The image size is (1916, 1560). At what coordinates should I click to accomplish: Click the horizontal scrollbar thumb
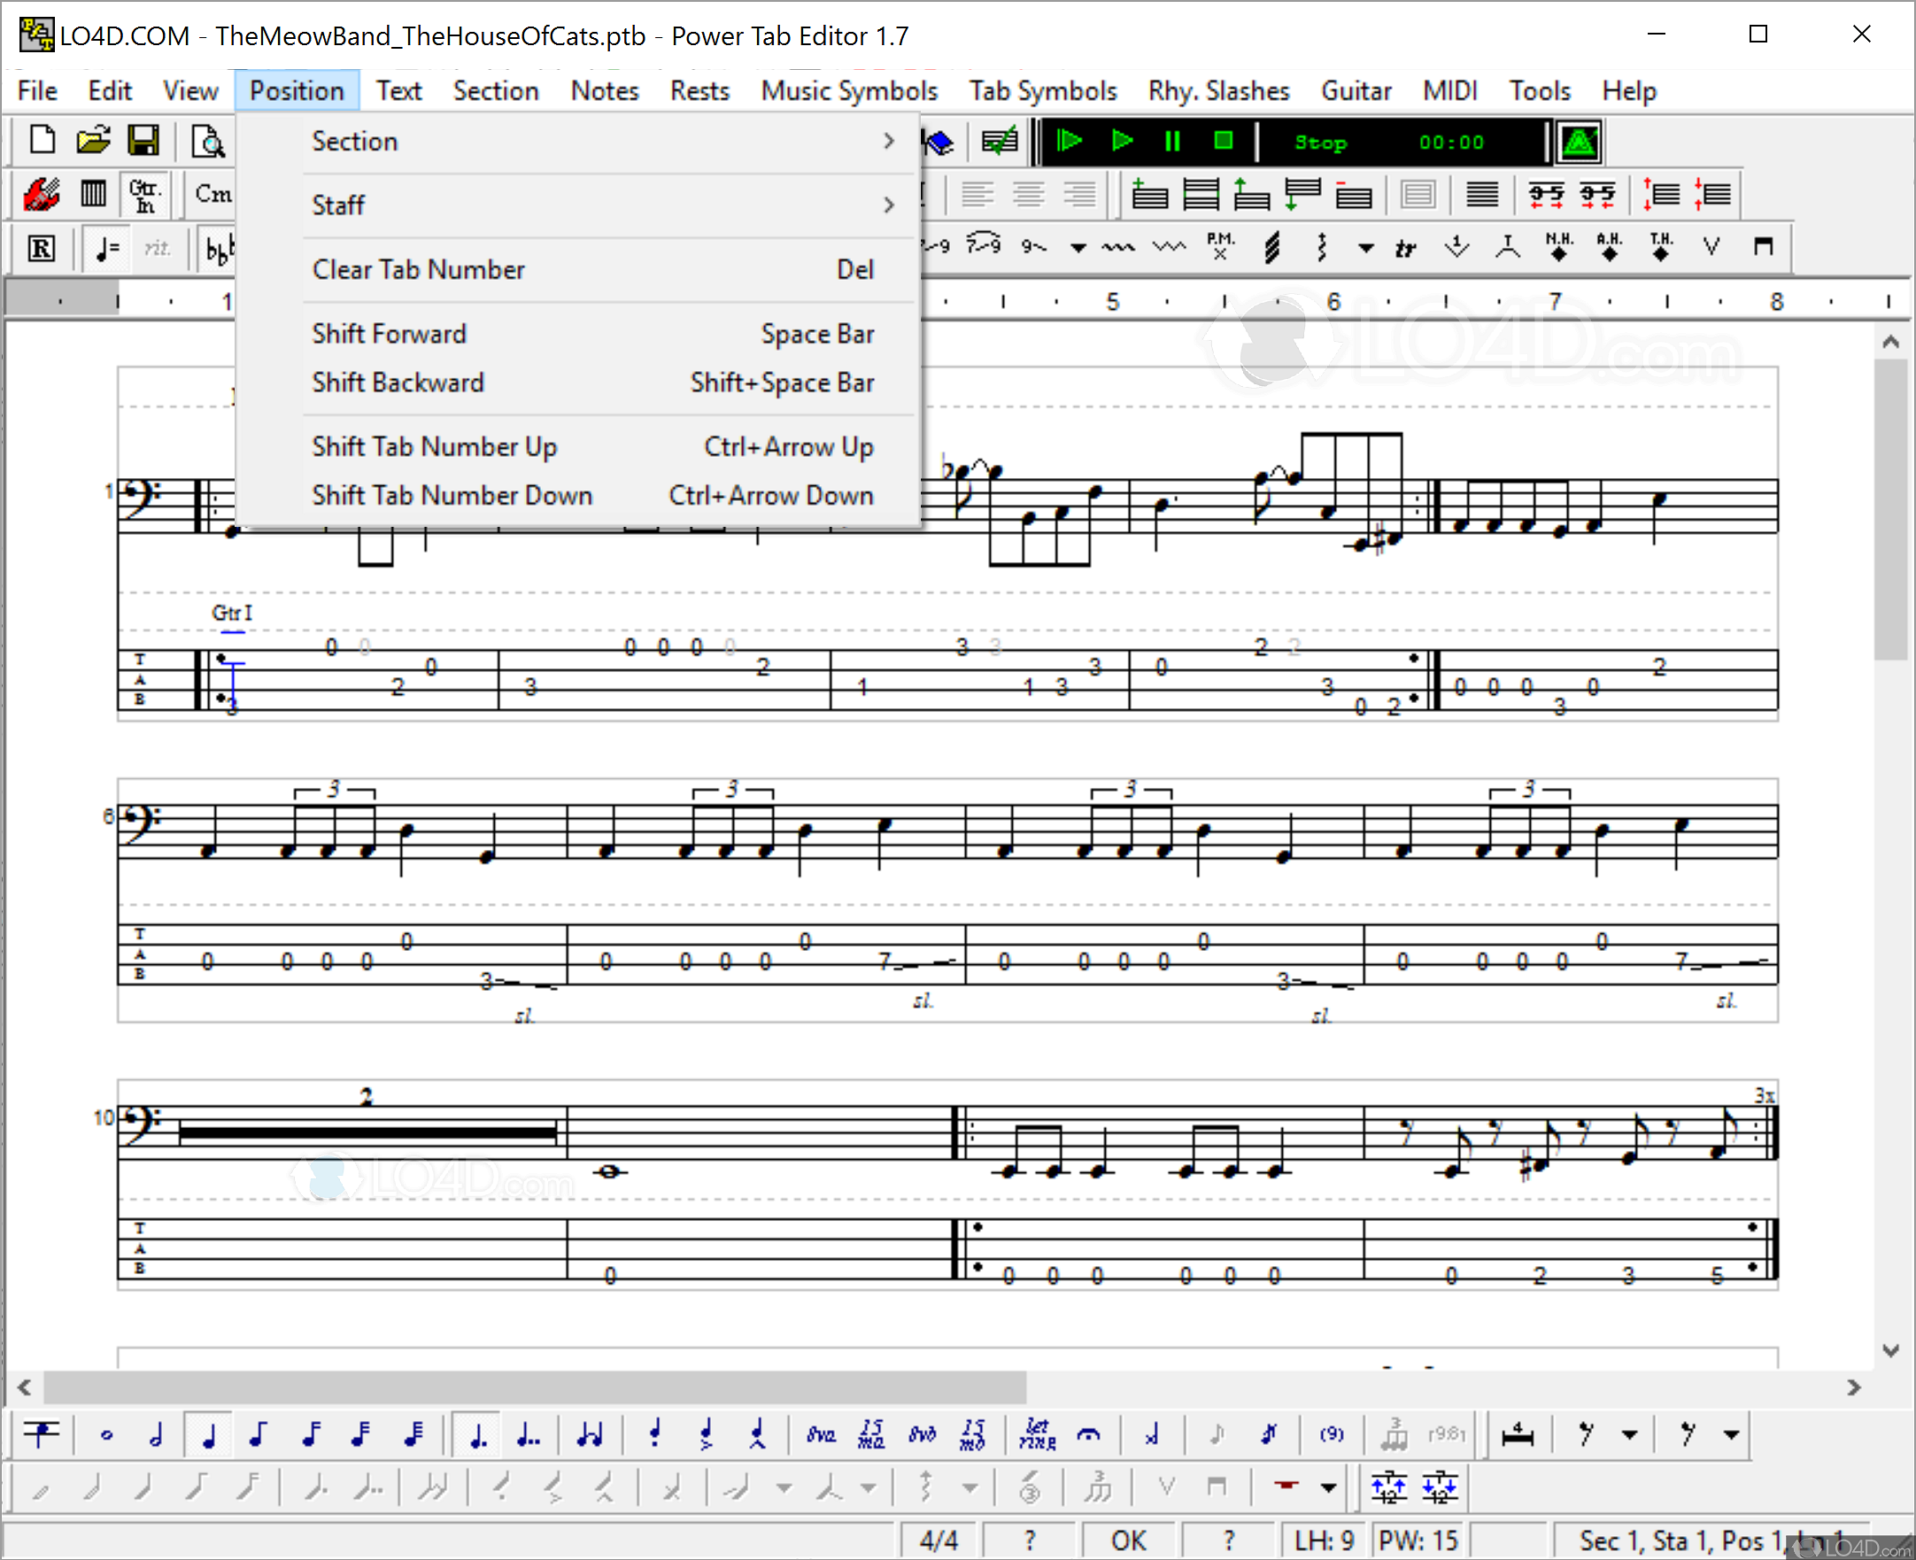coord(535,1387)
